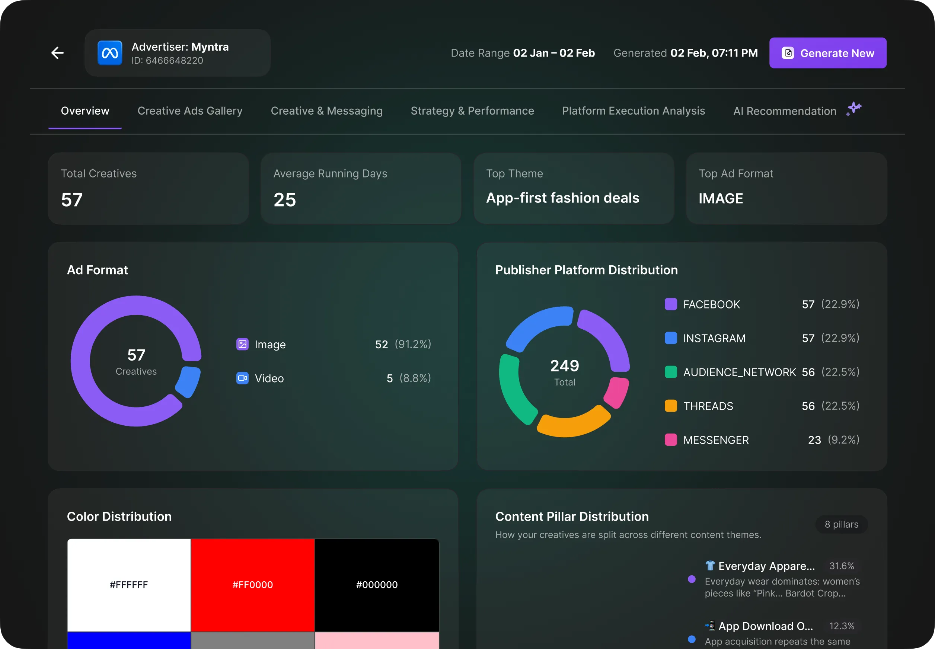Open the Creative Ads Gallery tab
This screenshot has width=935, height=649.
tap(190, 111)
